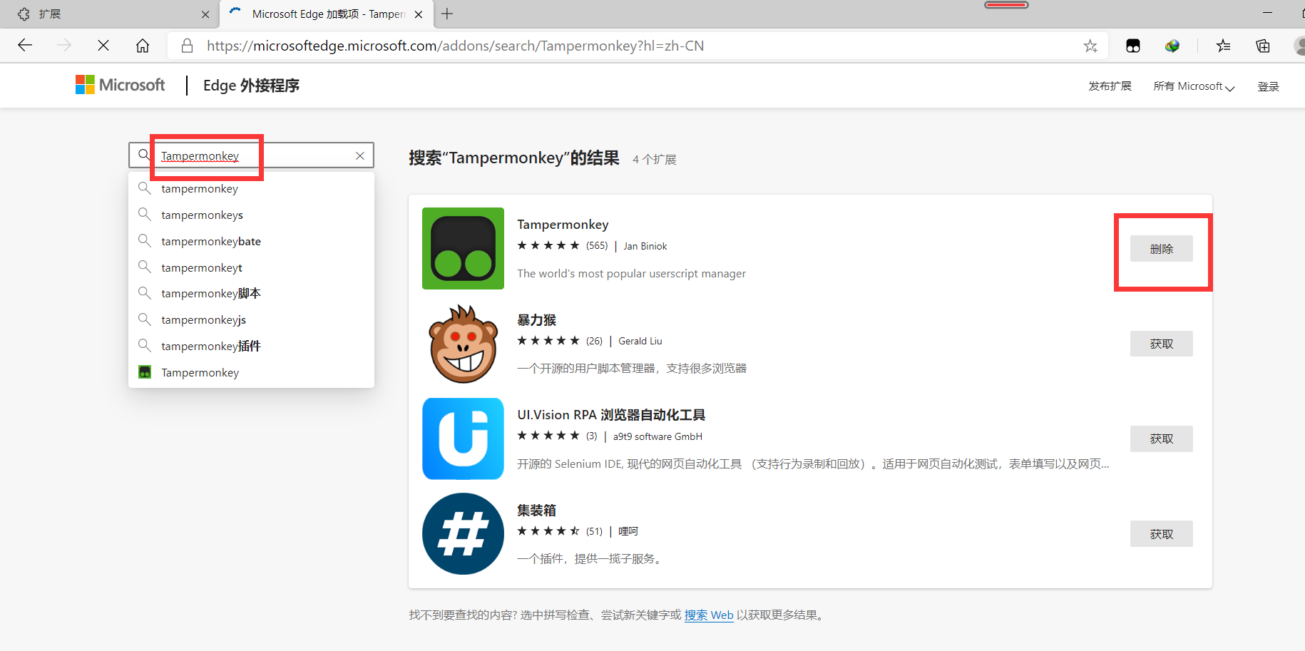Choose suggestion 'tampermonkeybate'

(x=251, y=241)
